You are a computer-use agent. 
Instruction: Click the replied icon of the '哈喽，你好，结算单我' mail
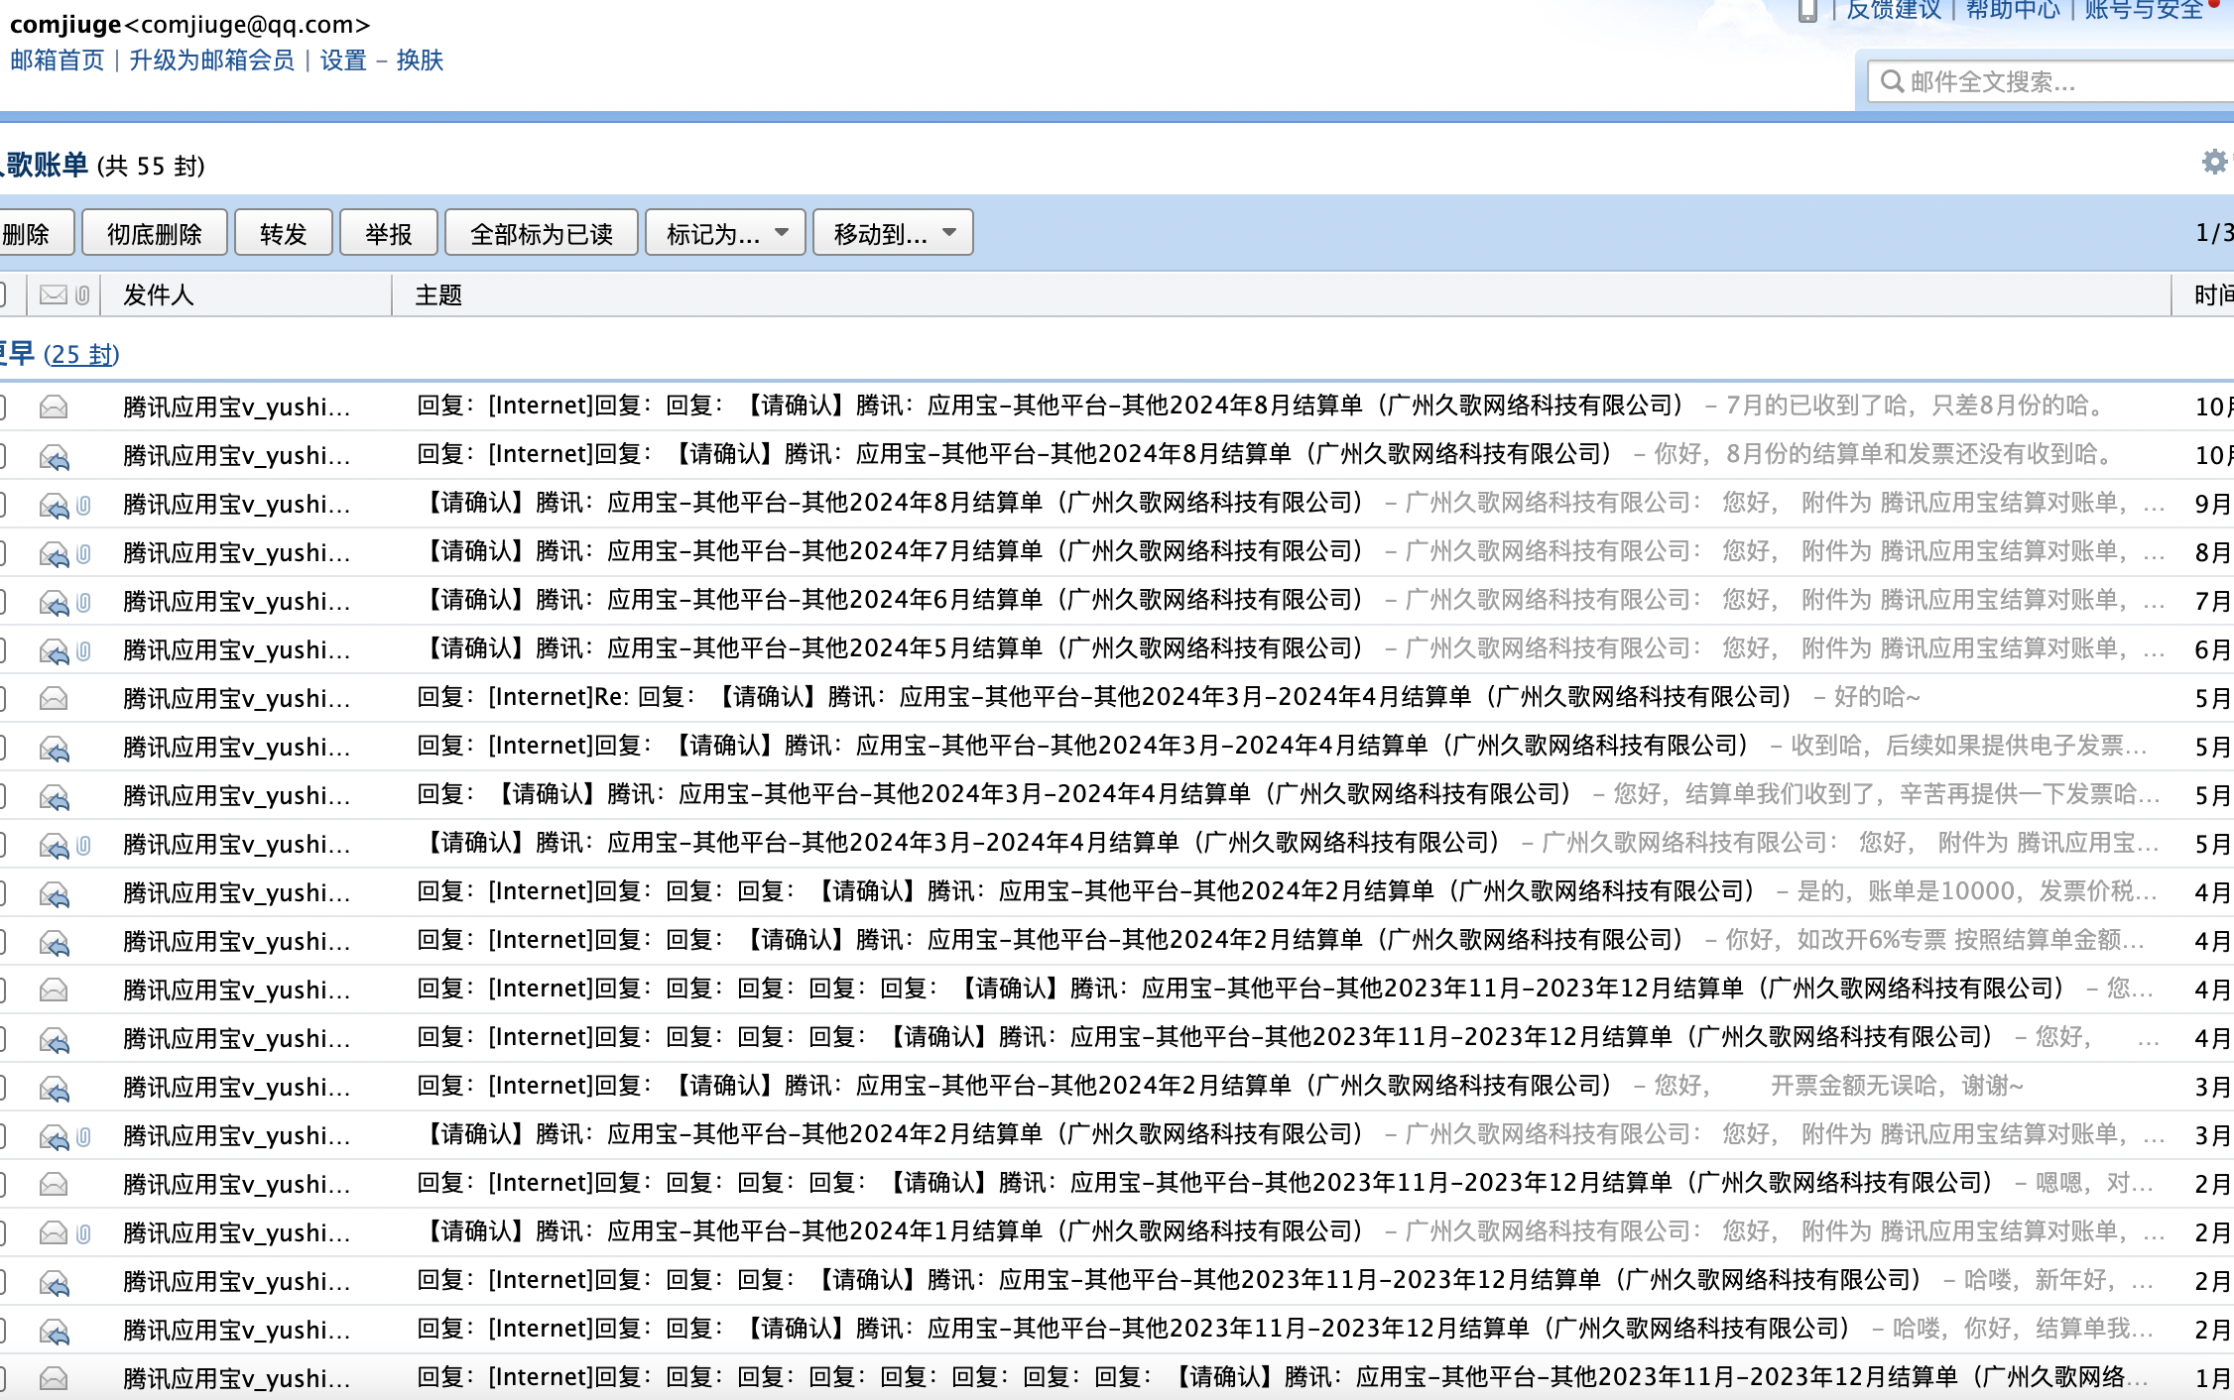click(x=54, y=1331)
